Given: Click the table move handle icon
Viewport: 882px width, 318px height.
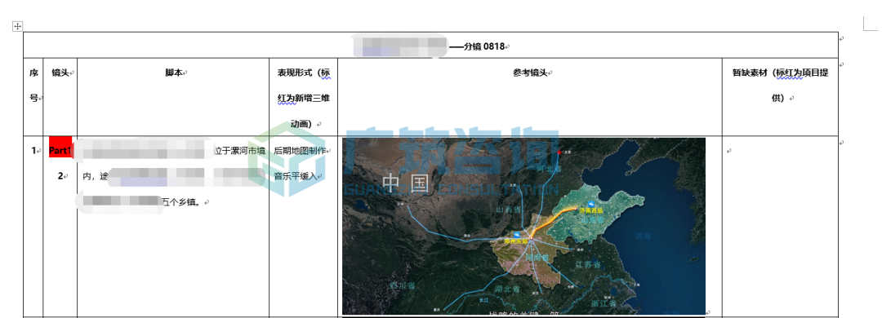Looking at the screenshot, I should click(x=17, y=26).
